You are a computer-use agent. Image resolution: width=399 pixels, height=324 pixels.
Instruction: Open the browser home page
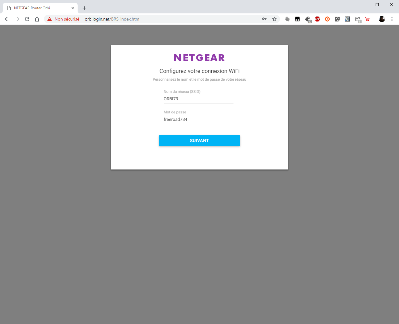(x=37, y=19)
